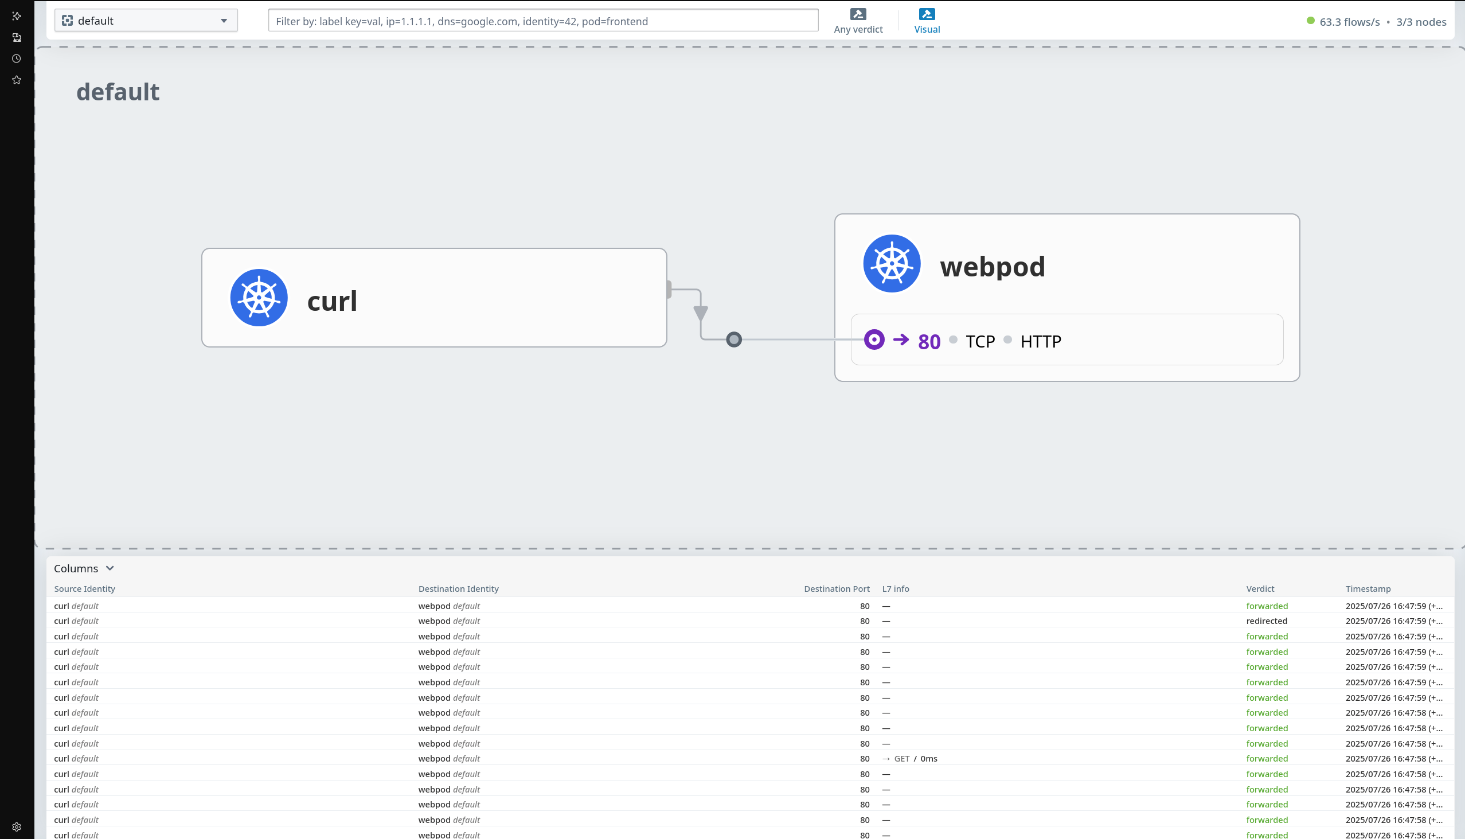Click the purple port 80 endpoint circle
1465x839 pixels.
(874, 339)
